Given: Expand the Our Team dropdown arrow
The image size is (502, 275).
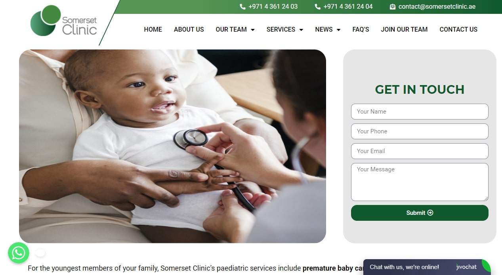Looking at the screenshot, I should pyautogui.click(x=253, y=30).
